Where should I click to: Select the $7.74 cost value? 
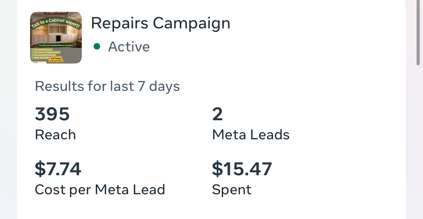pos(58,169)
